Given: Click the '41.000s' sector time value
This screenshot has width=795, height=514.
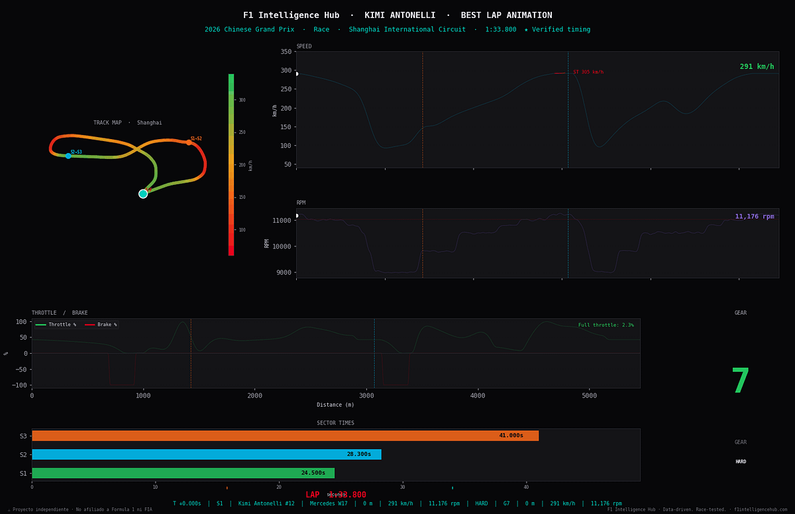Looking at the screenshot, I should pyautogui.click(x=511, y=436).
